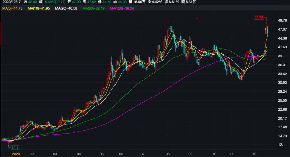Toggle the MA(10)=41.95 moving average label
This screenshot has height=157, width=290.
39,8
